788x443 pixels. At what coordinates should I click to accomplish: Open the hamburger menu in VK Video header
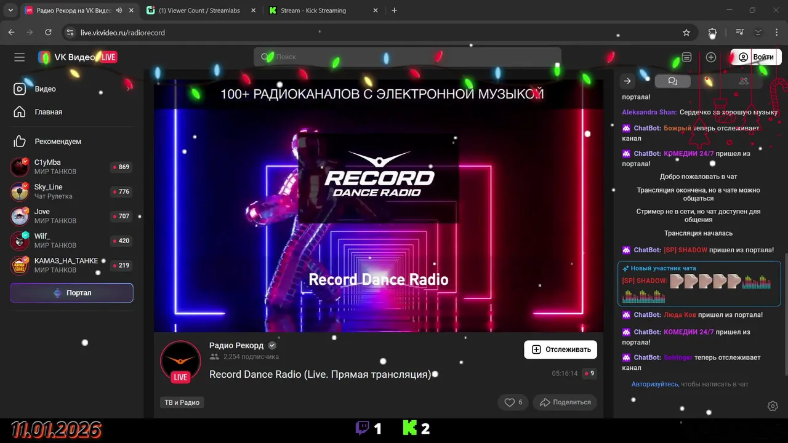point(20,57)
